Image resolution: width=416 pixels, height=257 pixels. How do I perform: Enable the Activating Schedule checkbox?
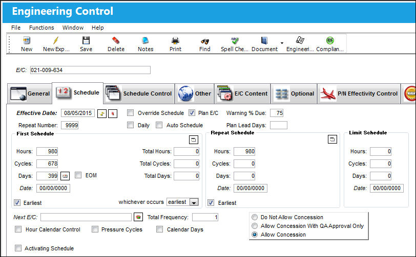pyautogui.click(x=18, y=248)
